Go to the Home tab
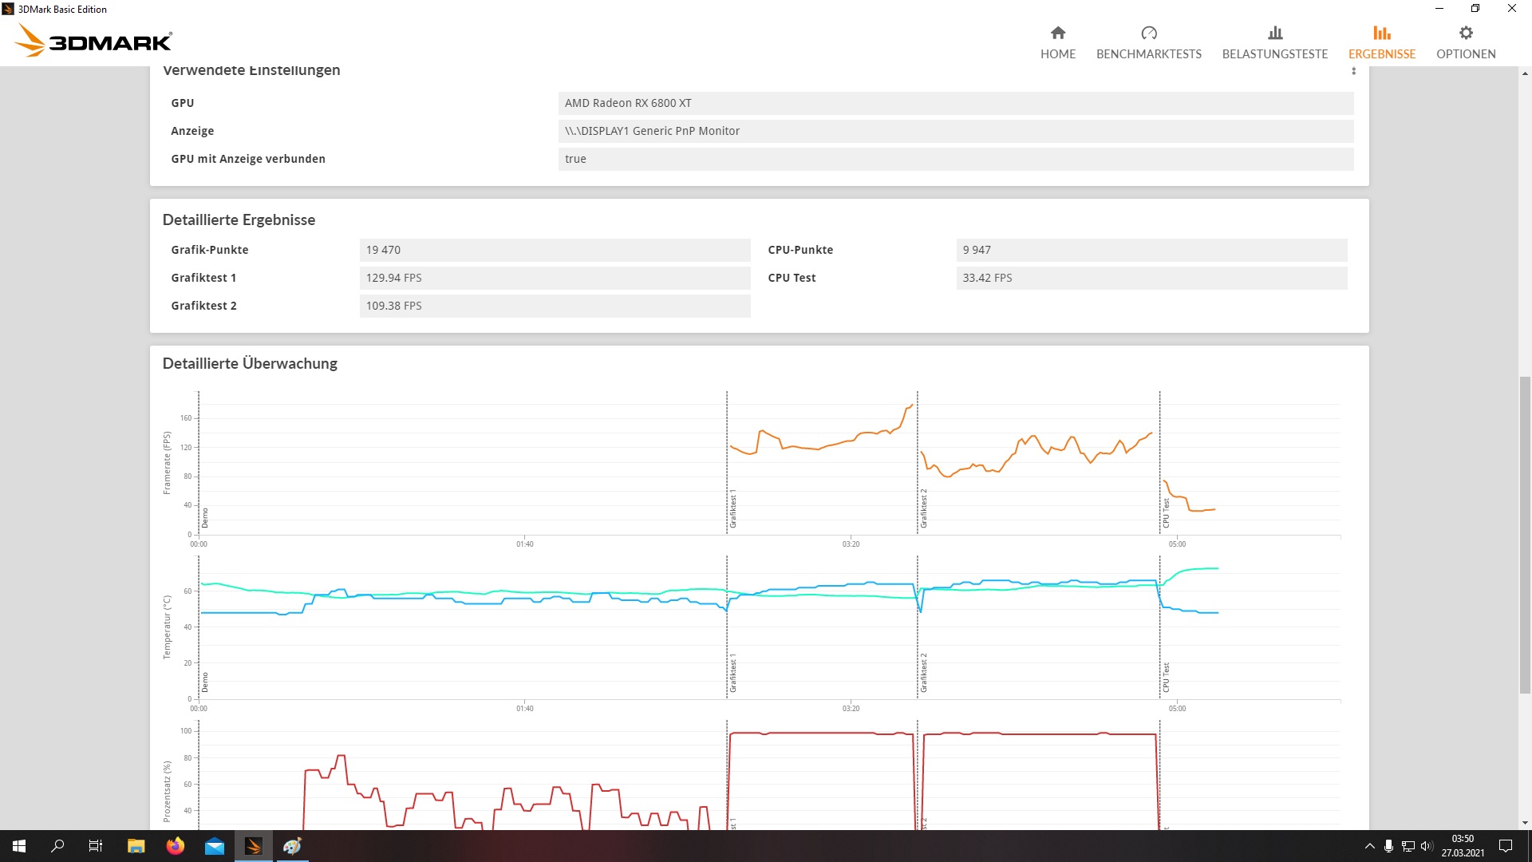Image resolution: width=1532 pixels, height=862 pixels. pyautogui.click(x=1057, y=42)
